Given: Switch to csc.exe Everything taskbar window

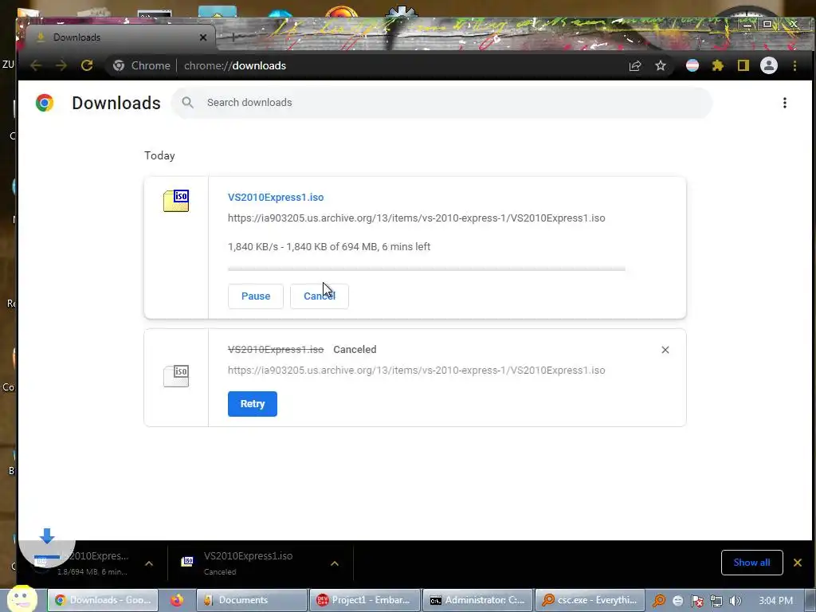Looking at the screenshot, I should click(590, 600).
